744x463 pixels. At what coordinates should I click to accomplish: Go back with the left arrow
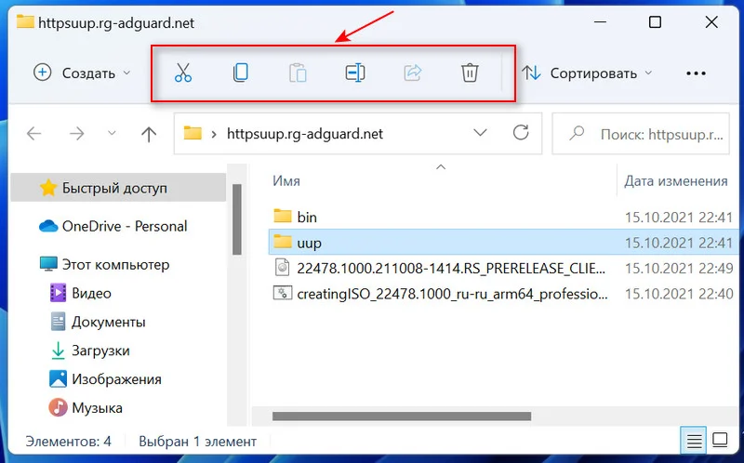[33, 134]
